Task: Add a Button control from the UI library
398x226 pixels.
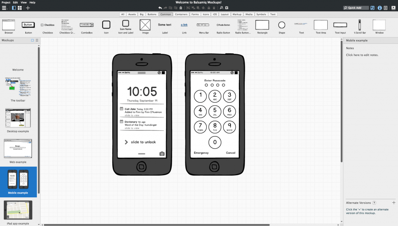Action: (x=28, y=24)
